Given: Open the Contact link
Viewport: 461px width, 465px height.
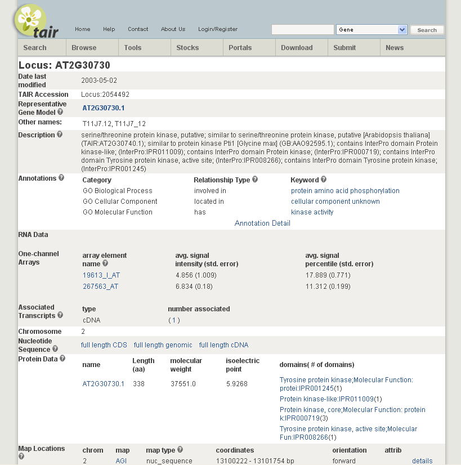Looking at the screenshot, I should tap(138, 29).
